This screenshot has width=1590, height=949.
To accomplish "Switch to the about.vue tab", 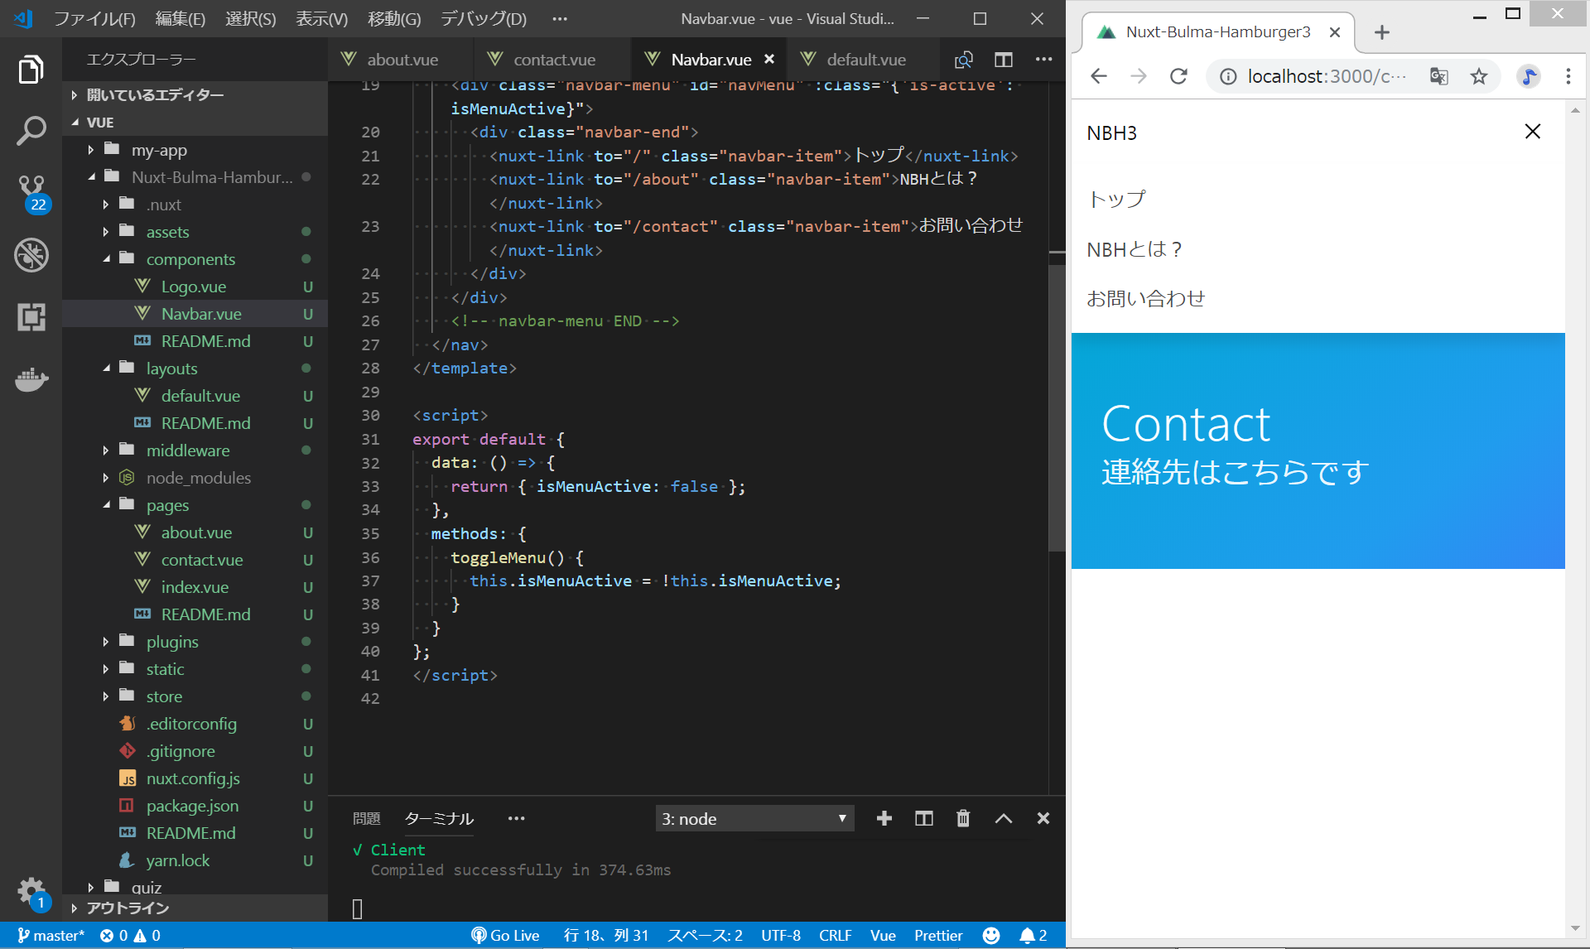I will coord(402,60).
